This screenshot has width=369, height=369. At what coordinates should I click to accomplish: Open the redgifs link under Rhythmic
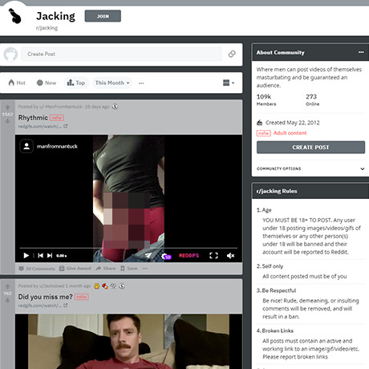click(43, 126)
